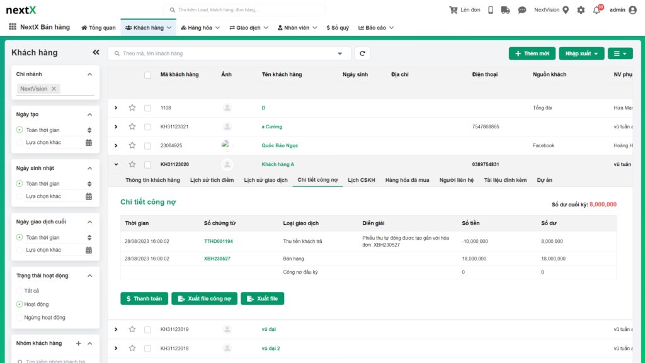Check the checkbox for customer 1108

point(147,107)
